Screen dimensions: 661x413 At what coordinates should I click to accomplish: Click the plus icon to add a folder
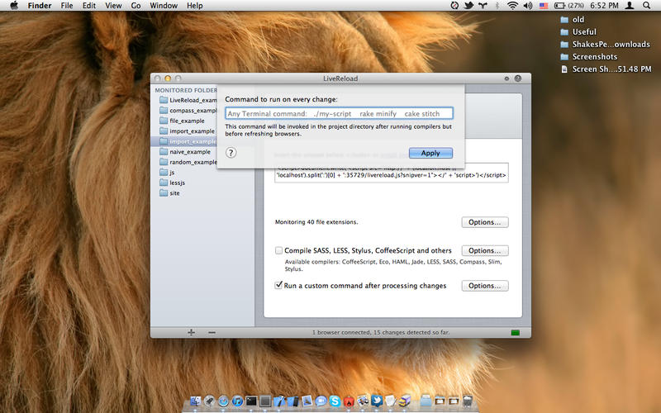192,332
